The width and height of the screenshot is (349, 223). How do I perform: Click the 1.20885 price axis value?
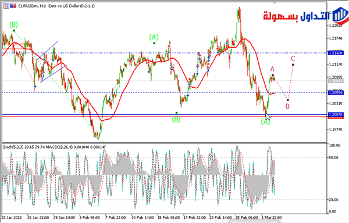coord(336,77)
